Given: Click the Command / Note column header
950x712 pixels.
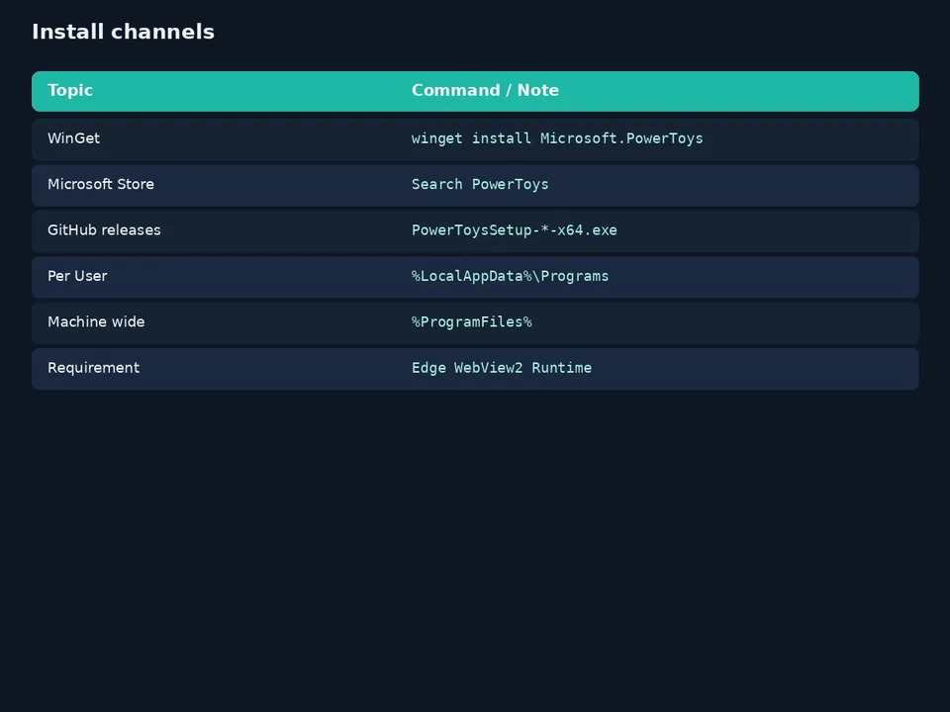Looking at the screenshot, I should point(485,90).
